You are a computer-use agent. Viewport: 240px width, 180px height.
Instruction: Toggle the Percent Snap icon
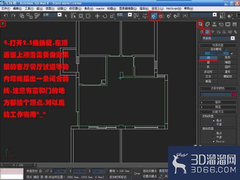(169, 16)
